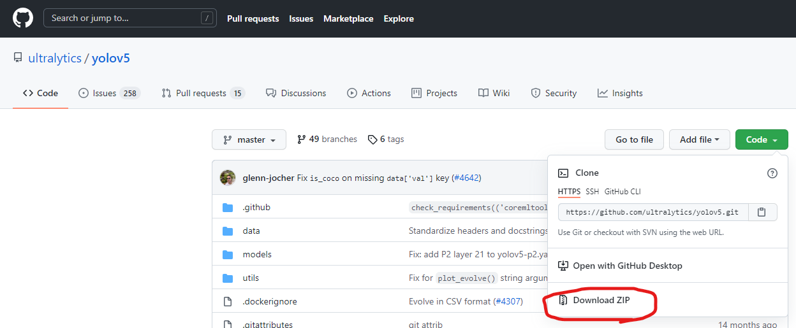
Task: Click the search slash shortcut icon
Action: pyautogui.click(x=207, y=18)
